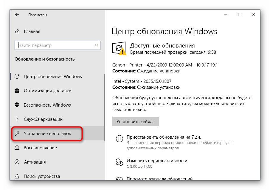This screenshot has width=270, height=190.
Task: Click the home icon next to Главная
Action: click(17, 31)
